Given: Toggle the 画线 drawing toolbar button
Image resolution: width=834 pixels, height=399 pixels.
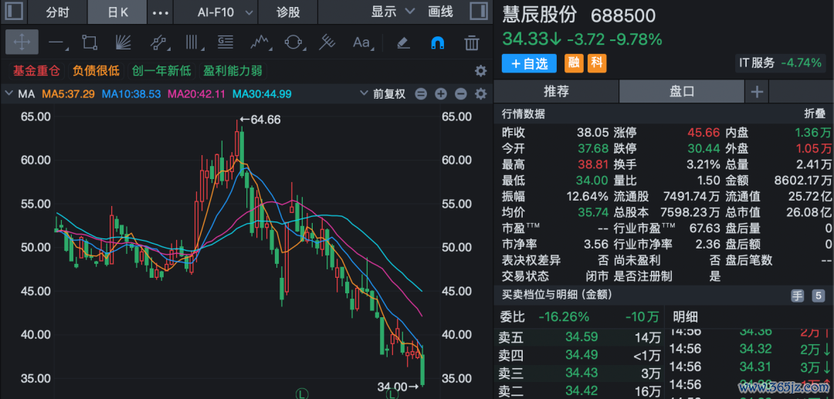Looking at the screenshot, I should (x=440, y=12).
